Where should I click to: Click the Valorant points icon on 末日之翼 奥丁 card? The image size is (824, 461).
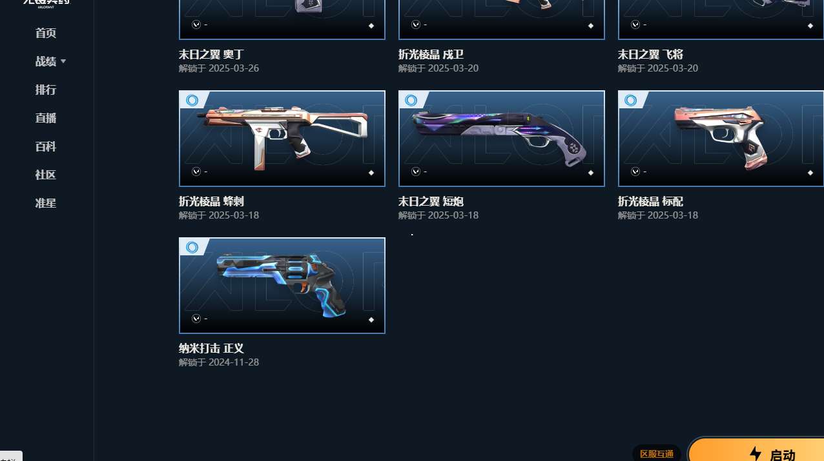[x=196, y=25]
